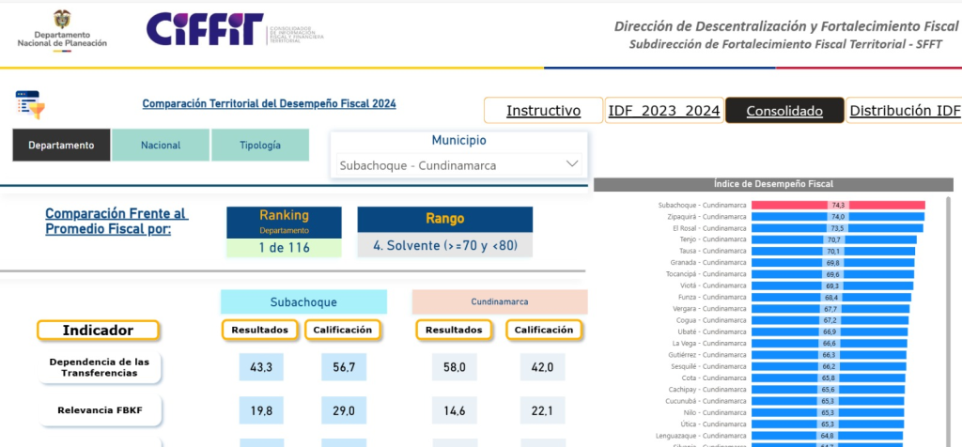
Task: Click the Ranking Departamento card
Action: tap(284, 232)
